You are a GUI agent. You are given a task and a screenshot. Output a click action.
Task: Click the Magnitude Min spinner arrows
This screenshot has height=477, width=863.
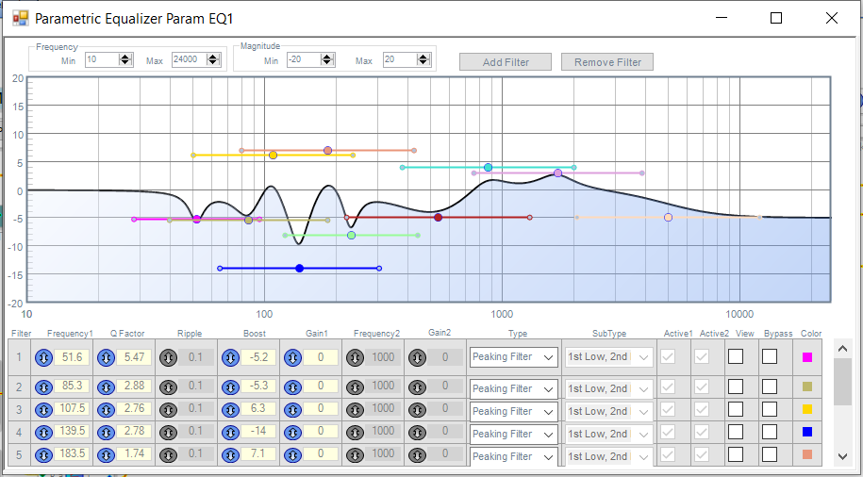(327, 60)
